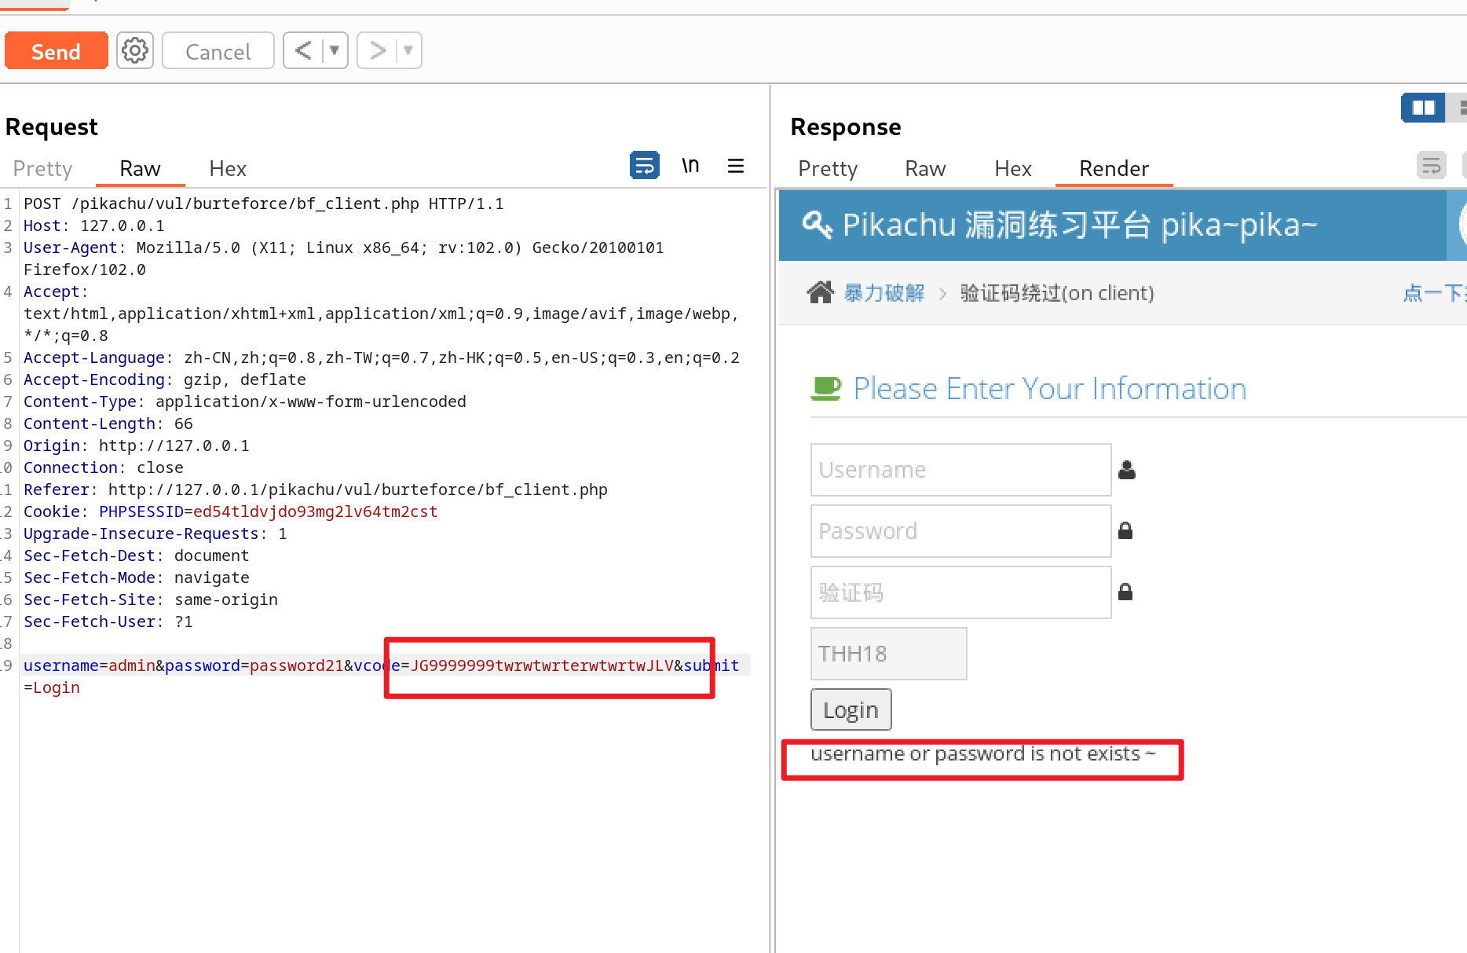Screen dimensions: 1467x953
Task: Click the 'Sec-Fetch-Site: same-origin' line
Action: pos(151,599)
